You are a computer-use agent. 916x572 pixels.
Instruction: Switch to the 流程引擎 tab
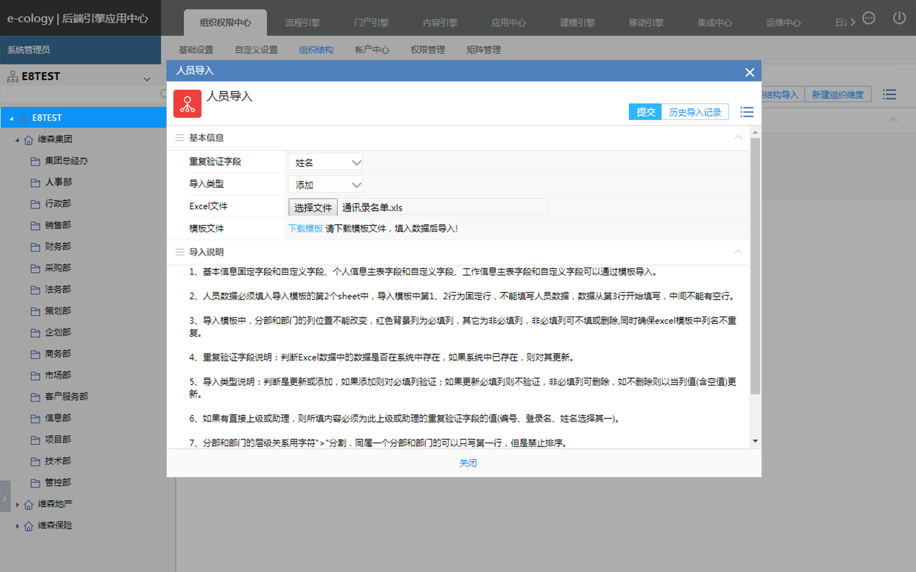[302, 23]
